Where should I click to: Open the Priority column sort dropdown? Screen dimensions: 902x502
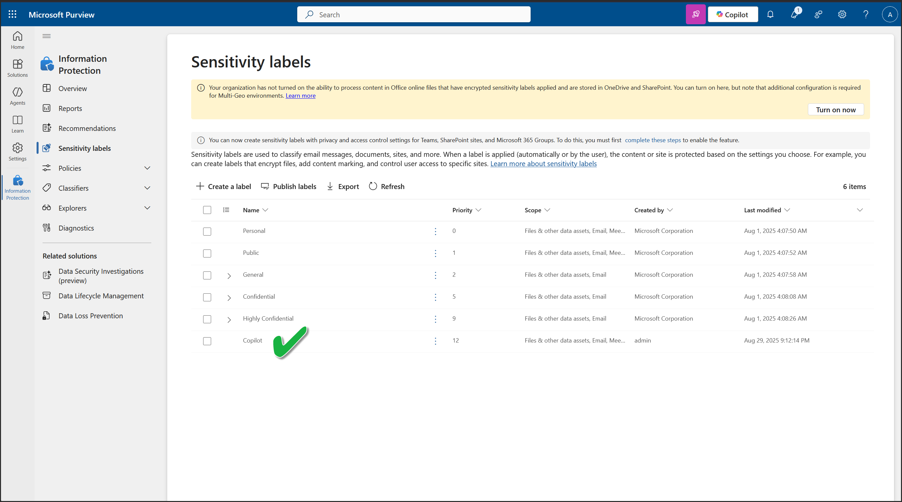coord(478,210)
